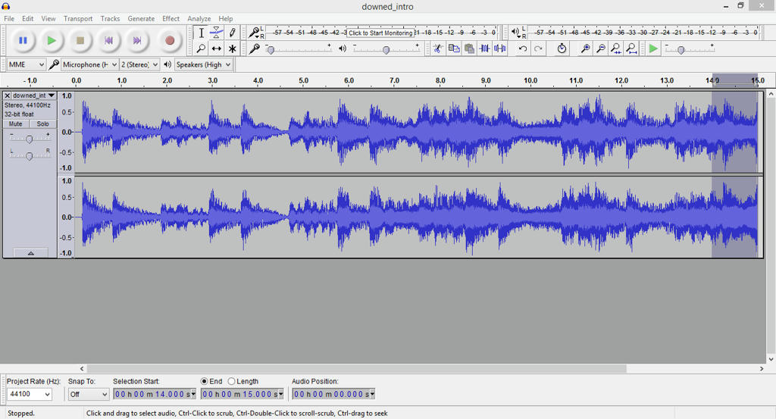Click the Play-at-Speed slider knob
The image size is (776, 419).
pyautogui.click(x=681, y=50)
